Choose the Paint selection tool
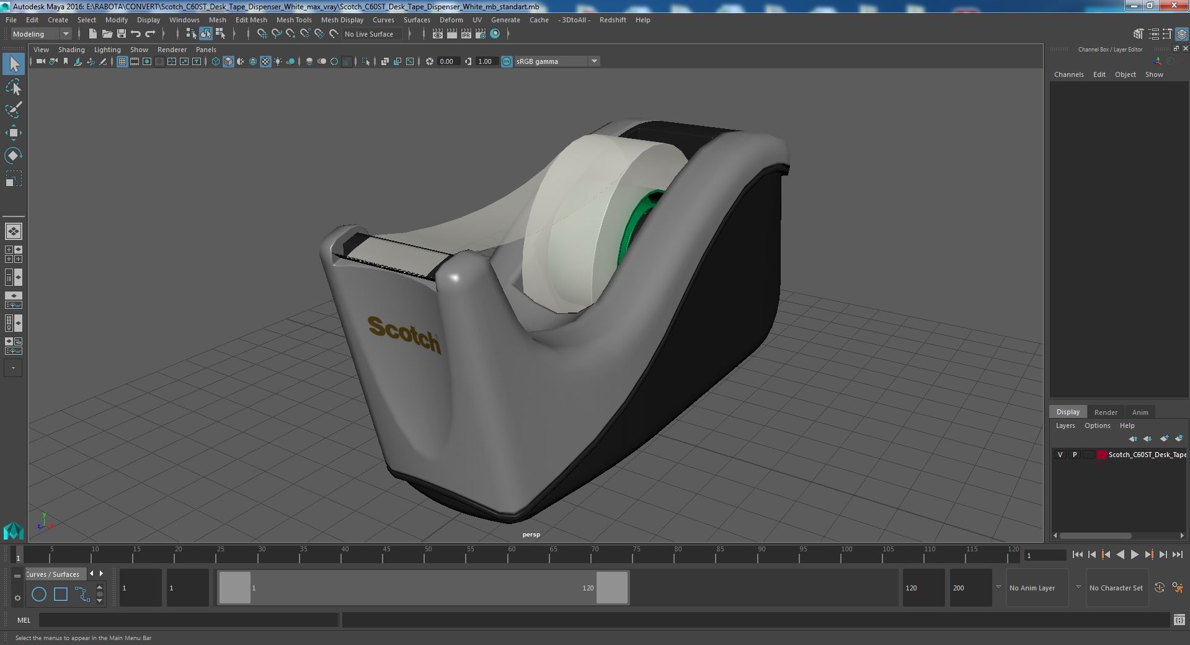Viewport: 1190px width, 645px height. pos(14,110)
